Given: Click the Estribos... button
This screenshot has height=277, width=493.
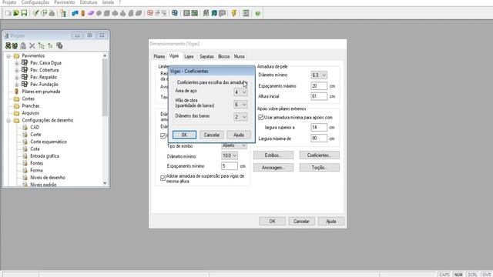Looking at the screenshot, I should (273, 155).
